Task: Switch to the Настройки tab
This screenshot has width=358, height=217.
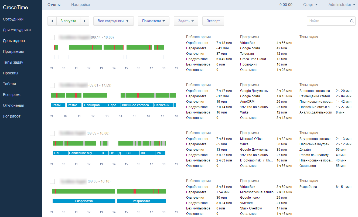Action: tap(80, 5)
